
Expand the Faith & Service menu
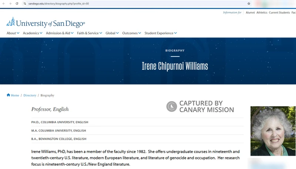[x=90, y=33]
